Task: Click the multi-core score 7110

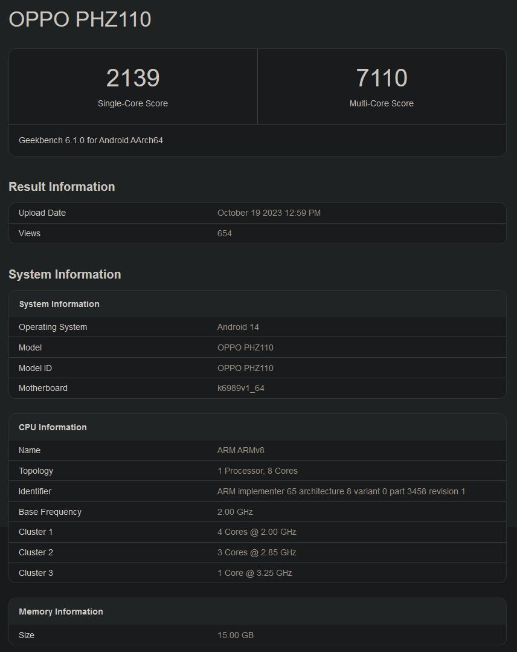Action: point(382,78)
